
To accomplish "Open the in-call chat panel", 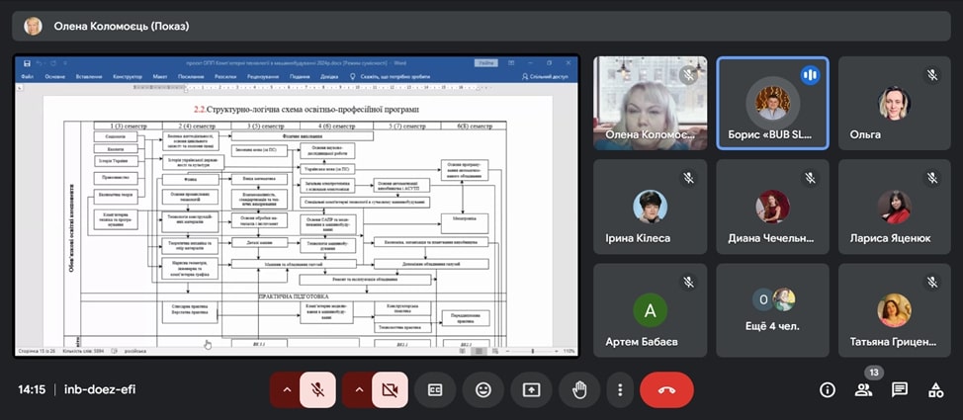I will coord(900,389).
